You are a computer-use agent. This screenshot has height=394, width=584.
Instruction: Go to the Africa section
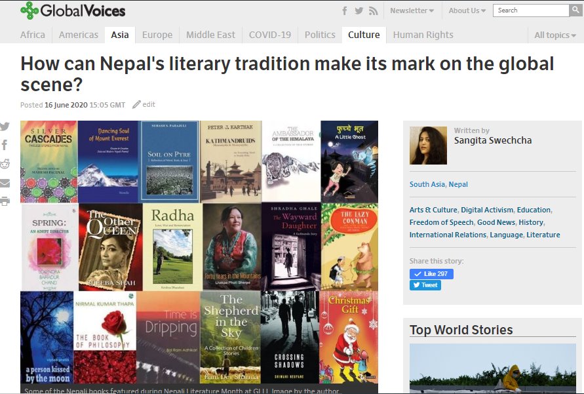pos(33,35)
